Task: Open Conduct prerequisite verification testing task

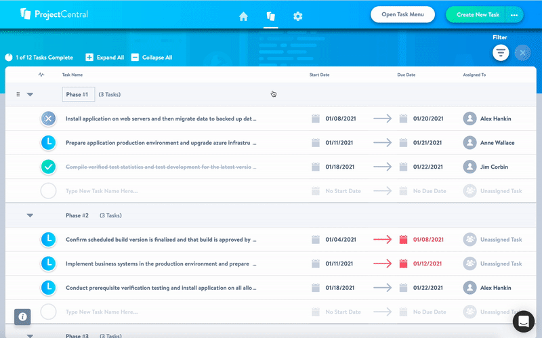Action: pyautogui.click(x=161, y=288)
